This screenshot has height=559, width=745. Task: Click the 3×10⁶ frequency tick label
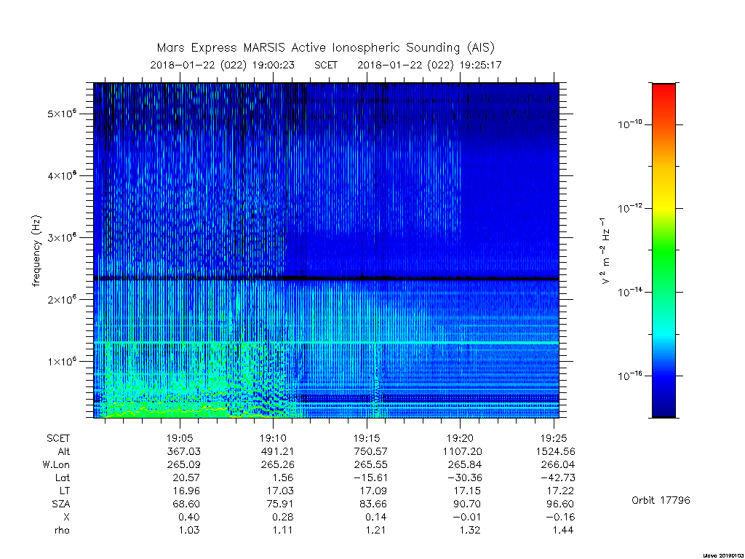pyautogui.click(x=62, y=238)
